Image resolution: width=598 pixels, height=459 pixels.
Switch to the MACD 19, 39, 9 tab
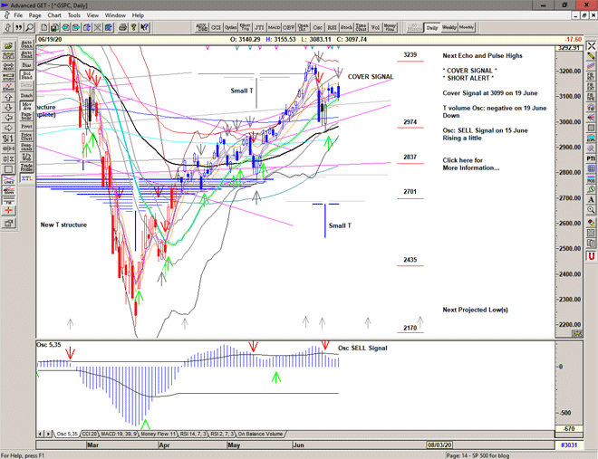pyautogui.click(x=118, y=434)
